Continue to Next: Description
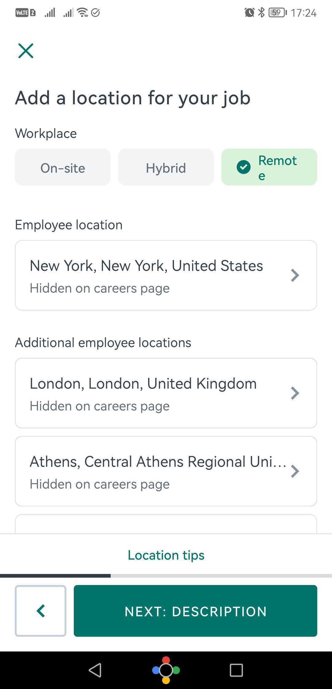 tap(196, 611)
